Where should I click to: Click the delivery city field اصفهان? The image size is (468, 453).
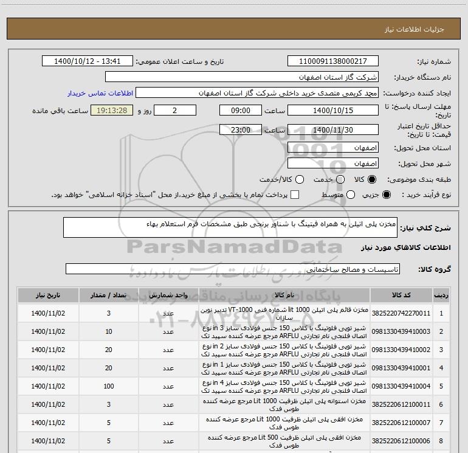click(x=333, y=164)
